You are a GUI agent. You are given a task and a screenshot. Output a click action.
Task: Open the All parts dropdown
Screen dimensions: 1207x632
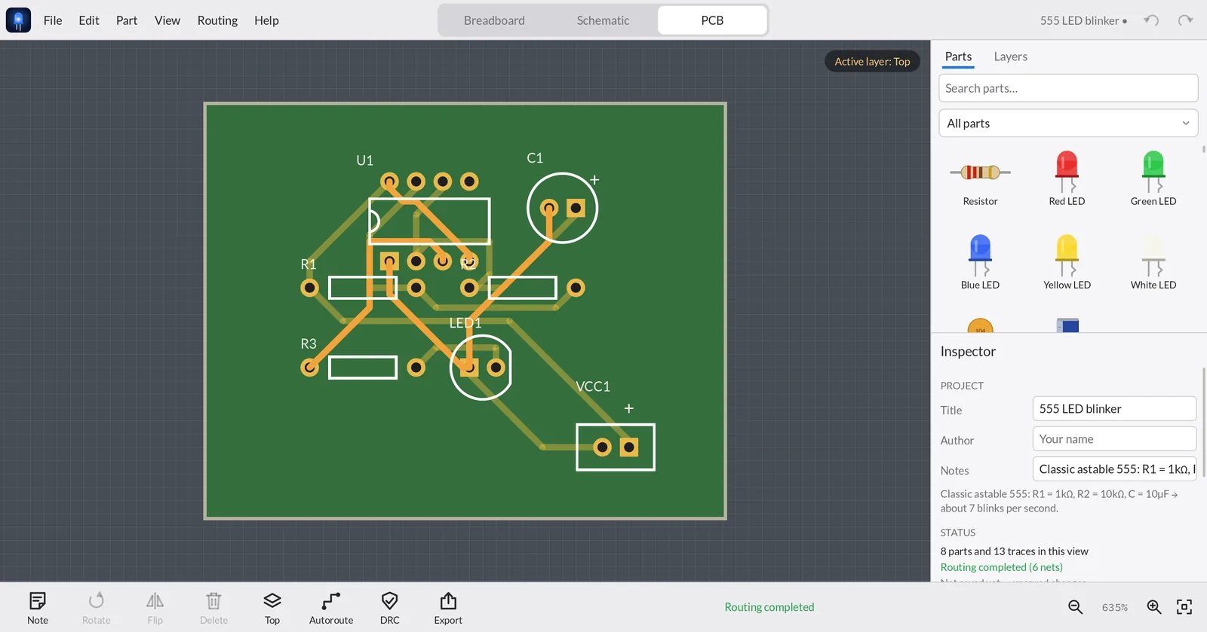pos(1068,124)
